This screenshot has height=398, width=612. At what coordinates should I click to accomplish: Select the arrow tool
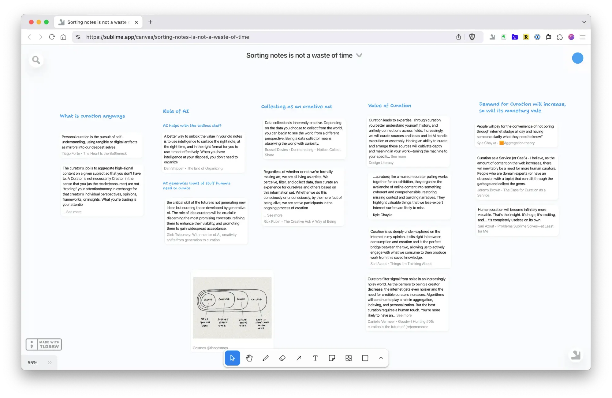coord(299,358)
